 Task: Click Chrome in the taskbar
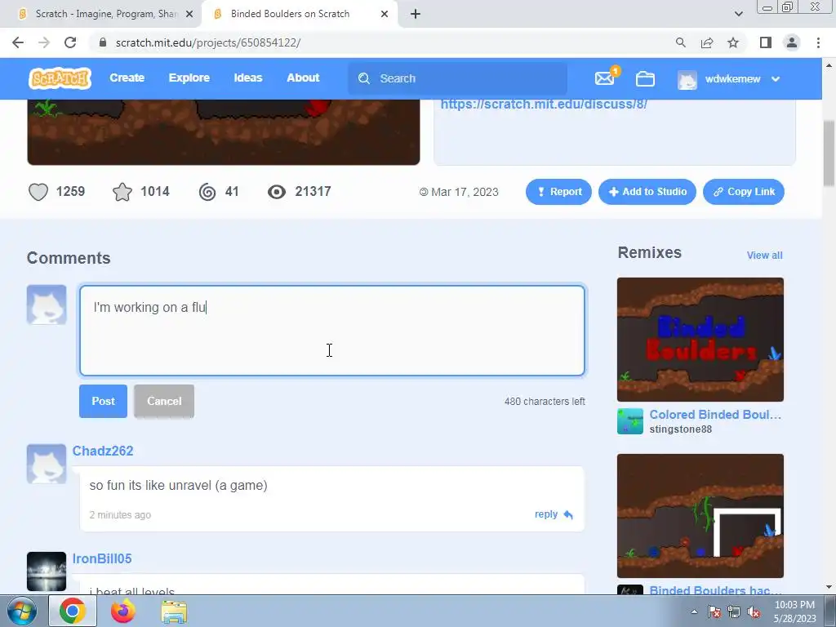[73, 611]
